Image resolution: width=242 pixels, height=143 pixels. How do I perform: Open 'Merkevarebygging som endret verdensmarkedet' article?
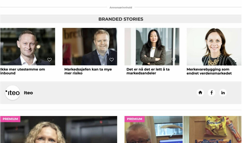coord(209,71)
